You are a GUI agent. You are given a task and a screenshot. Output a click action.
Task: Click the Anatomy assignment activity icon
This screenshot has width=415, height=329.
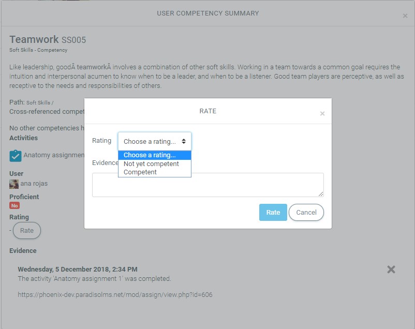click(x=16, y=156)
